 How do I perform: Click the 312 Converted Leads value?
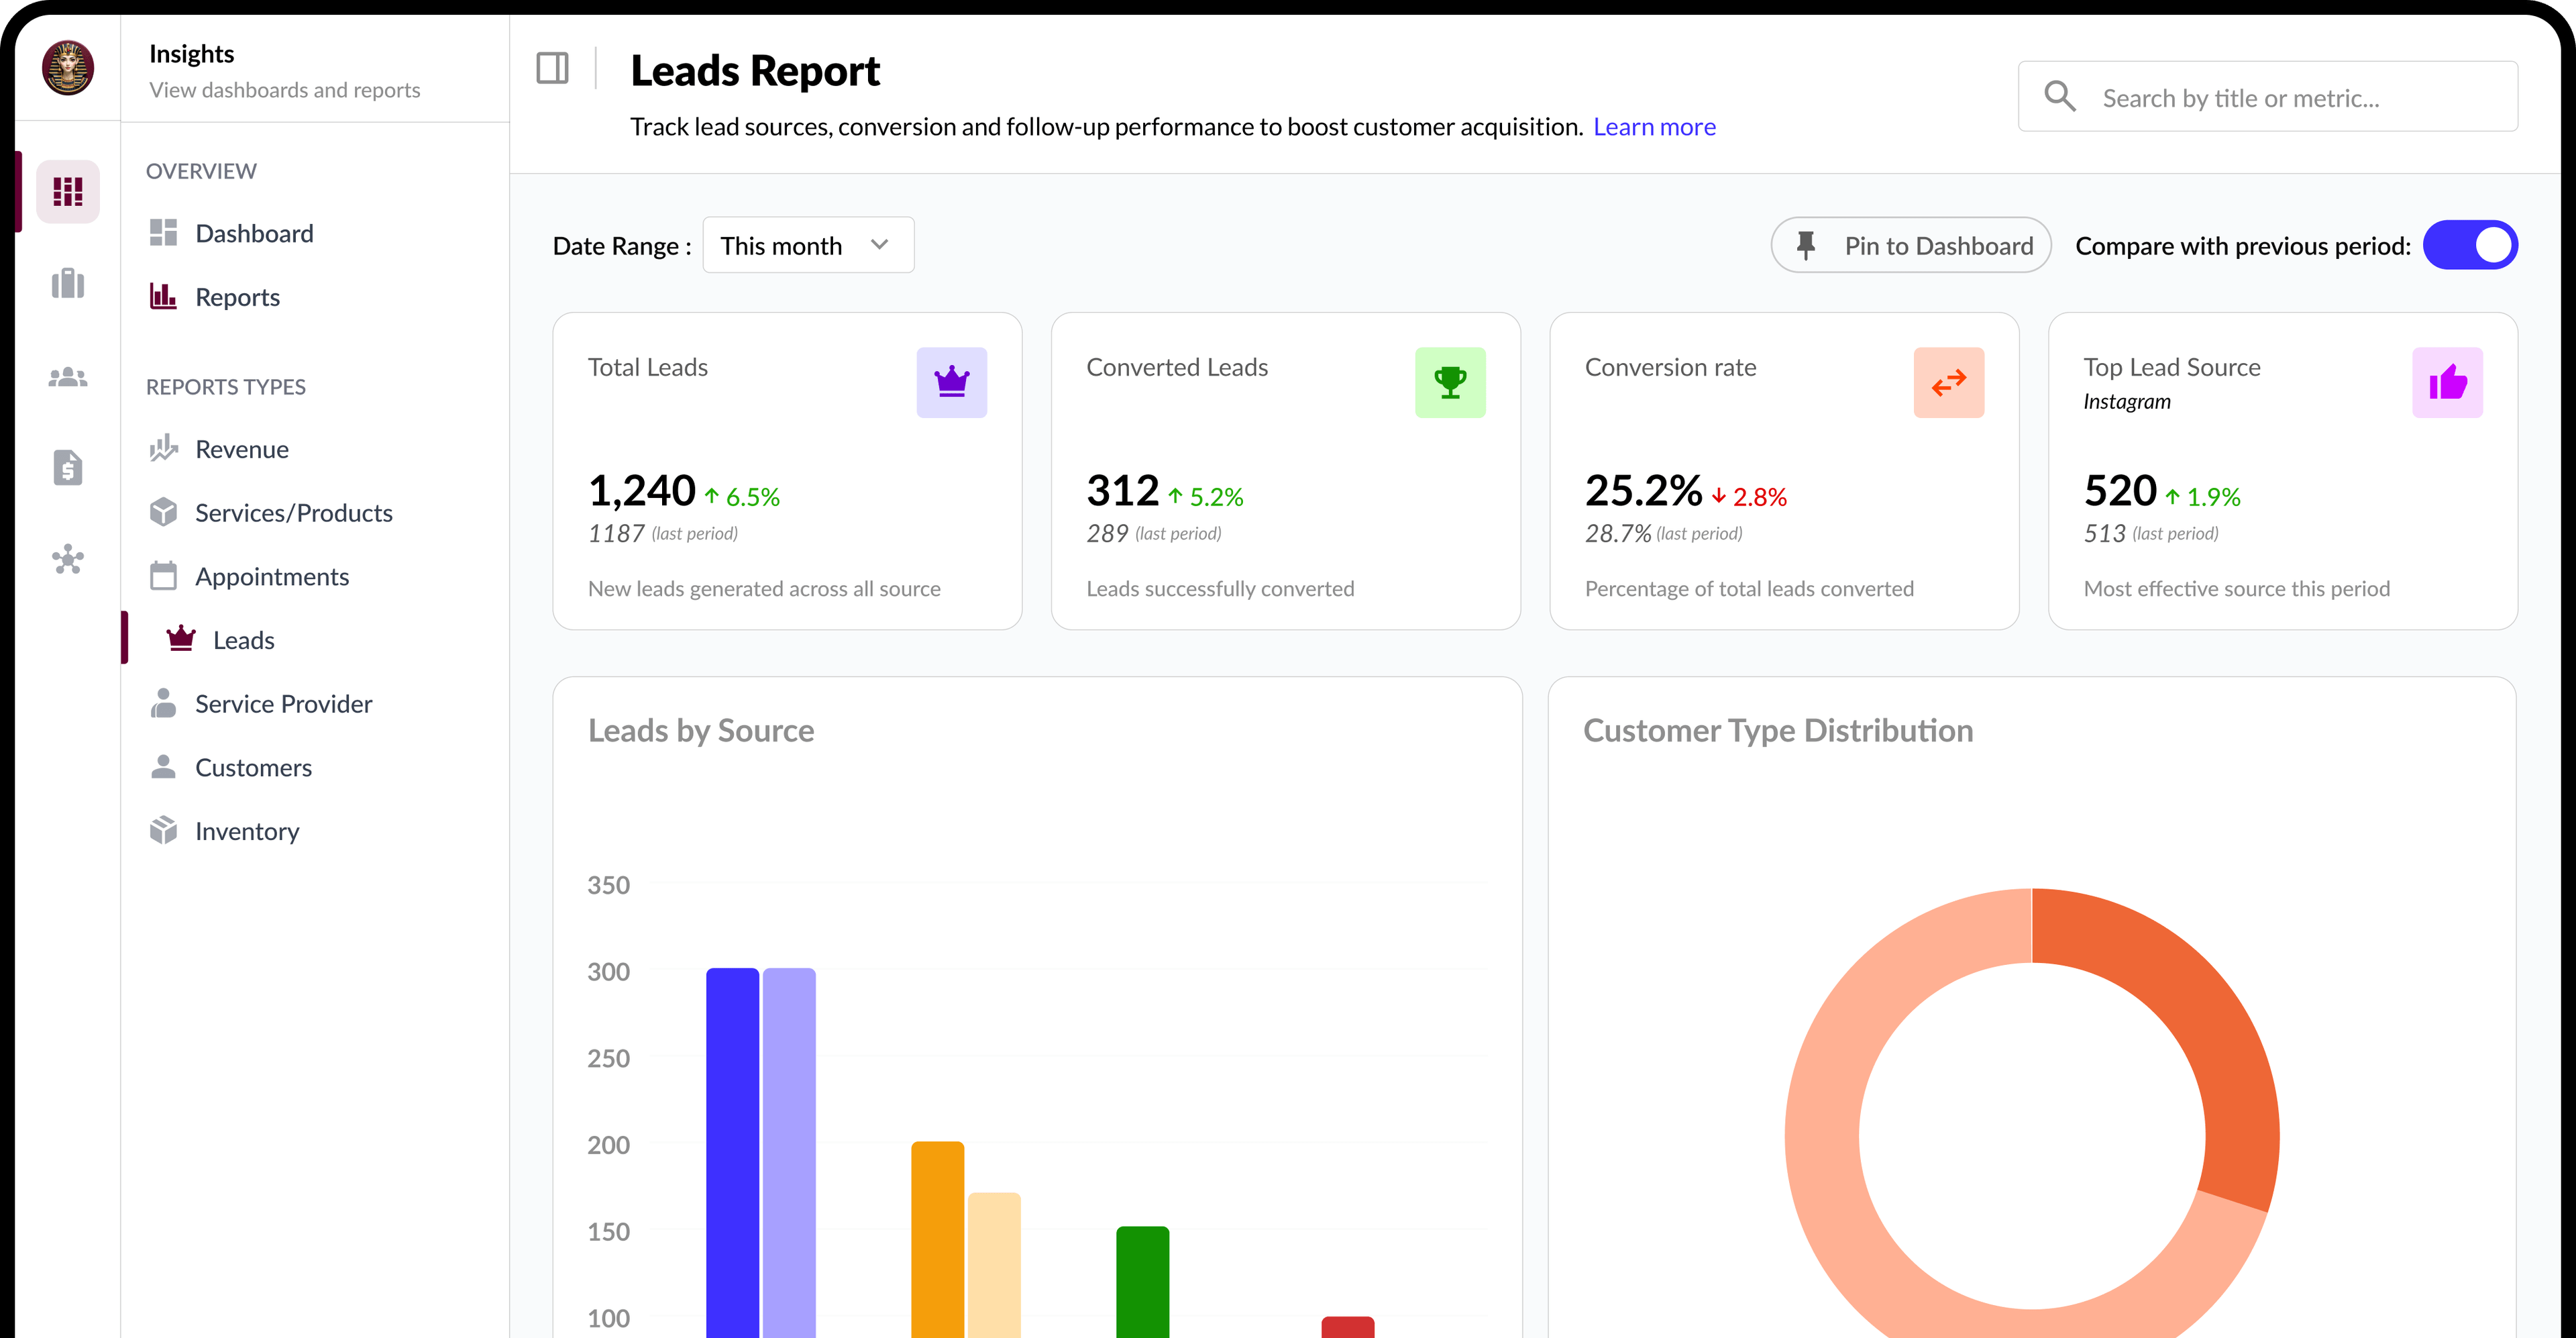point(1123,491)
